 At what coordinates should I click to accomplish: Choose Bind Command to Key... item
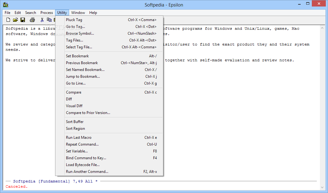coord(109,158)
